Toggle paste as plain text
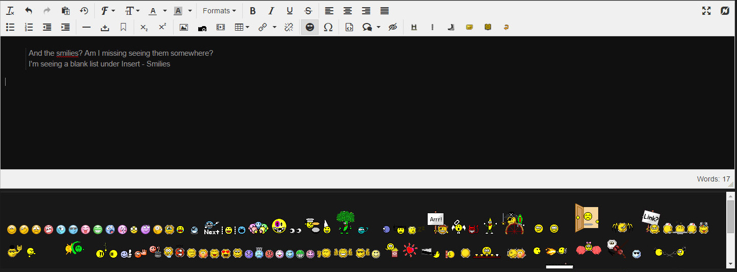This screenshot has height=272, width=737. [66, 11]
